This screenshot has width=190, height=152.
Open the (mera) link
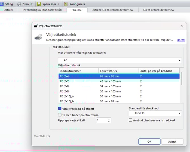[181, 40]
